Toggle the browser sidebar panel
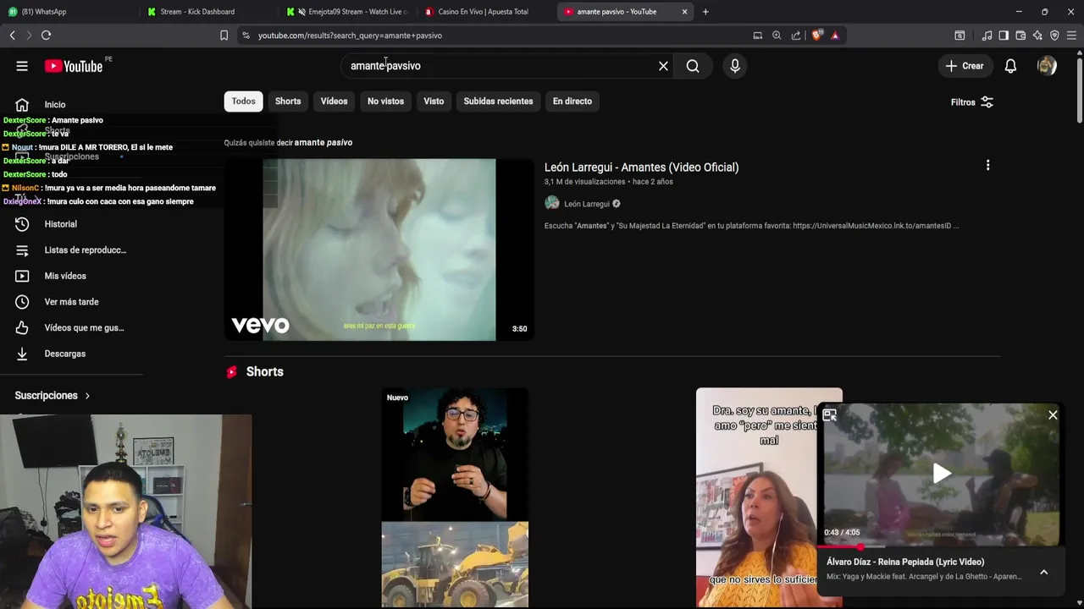The width and height of the screenshot is (1084, 609). 1004,36
